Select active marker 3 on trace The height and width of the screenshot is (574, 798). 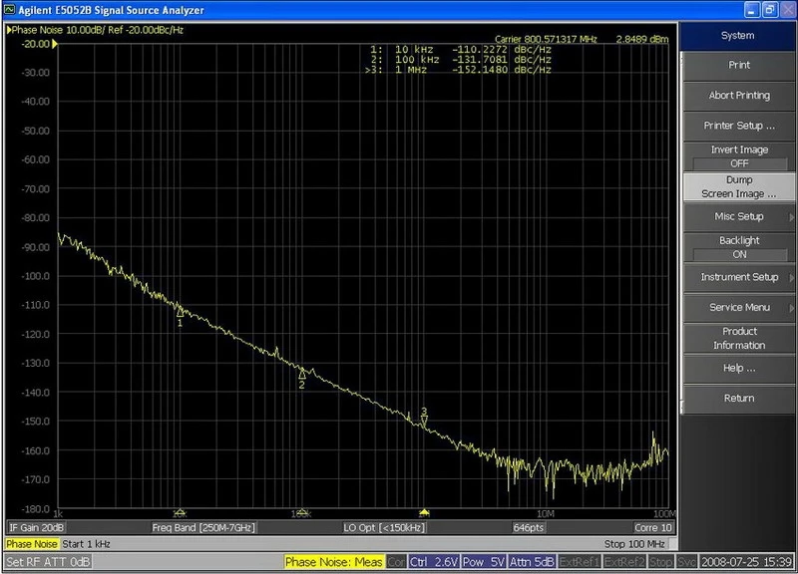(424, 420)
